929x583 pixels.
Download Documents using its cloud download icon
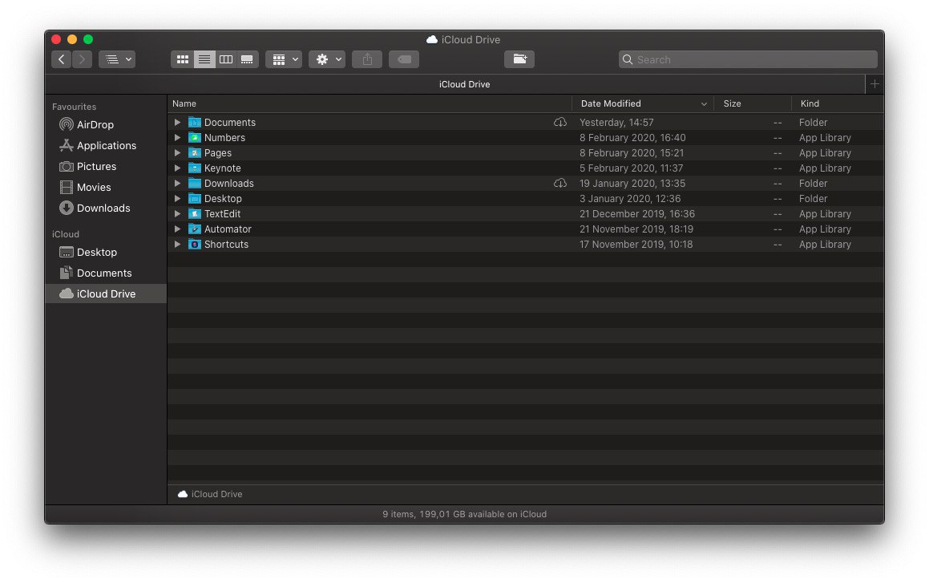click(560, 123)
